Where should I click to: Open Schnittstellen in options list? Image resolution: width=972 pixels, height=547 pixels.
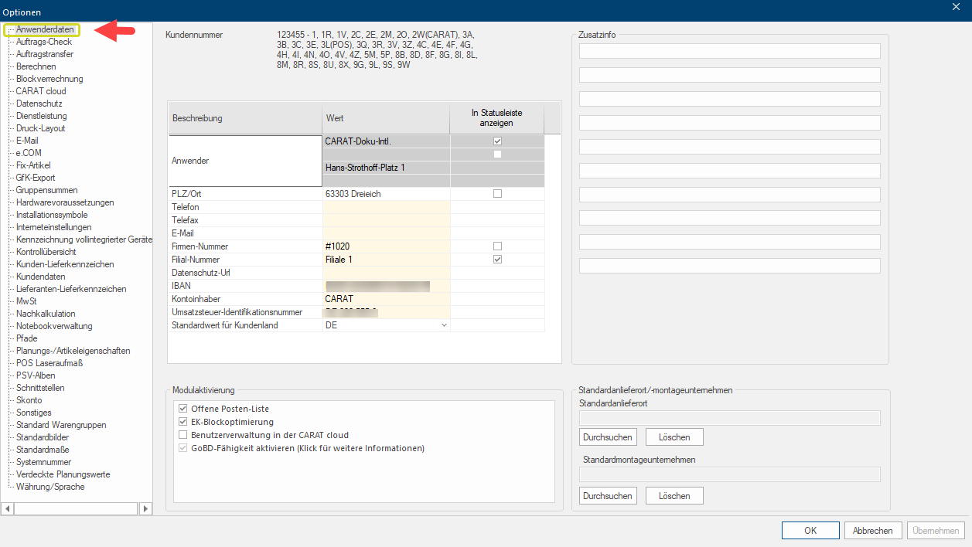pos(40,388)
